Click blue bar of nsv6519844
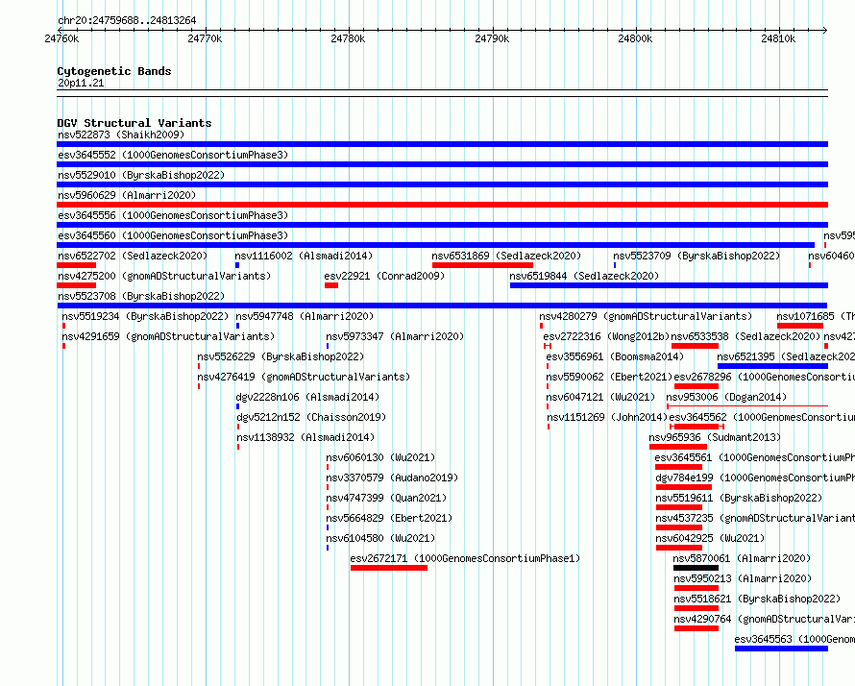 (669, 285)
